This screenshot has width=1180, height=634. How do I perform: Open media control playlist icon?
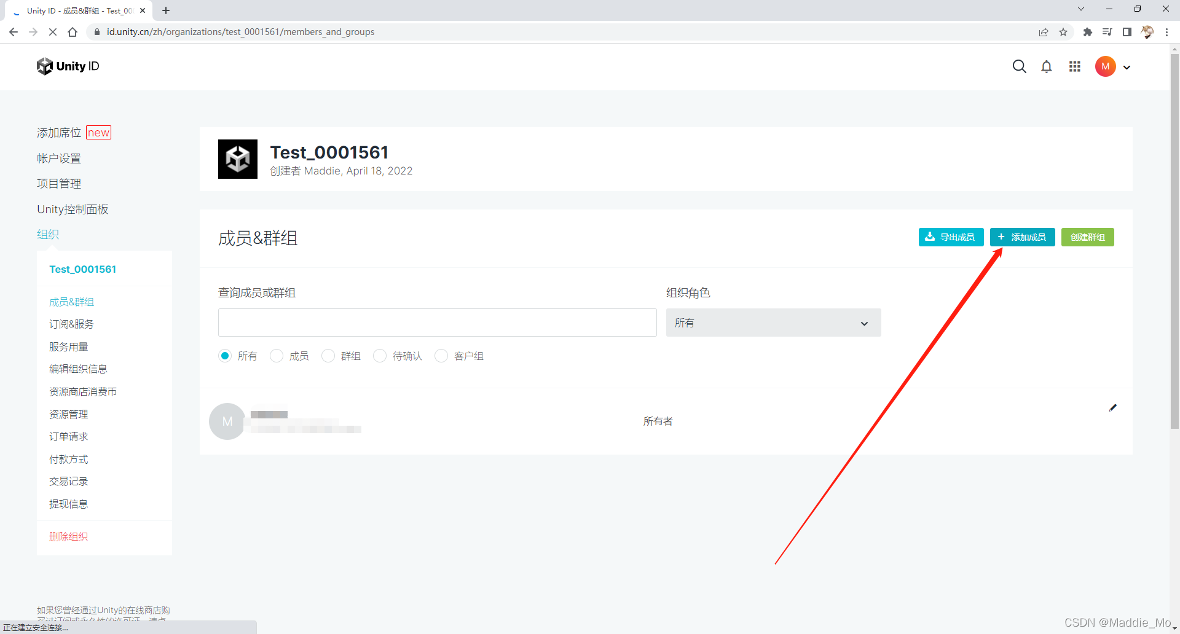click(x=1107, y=32)
